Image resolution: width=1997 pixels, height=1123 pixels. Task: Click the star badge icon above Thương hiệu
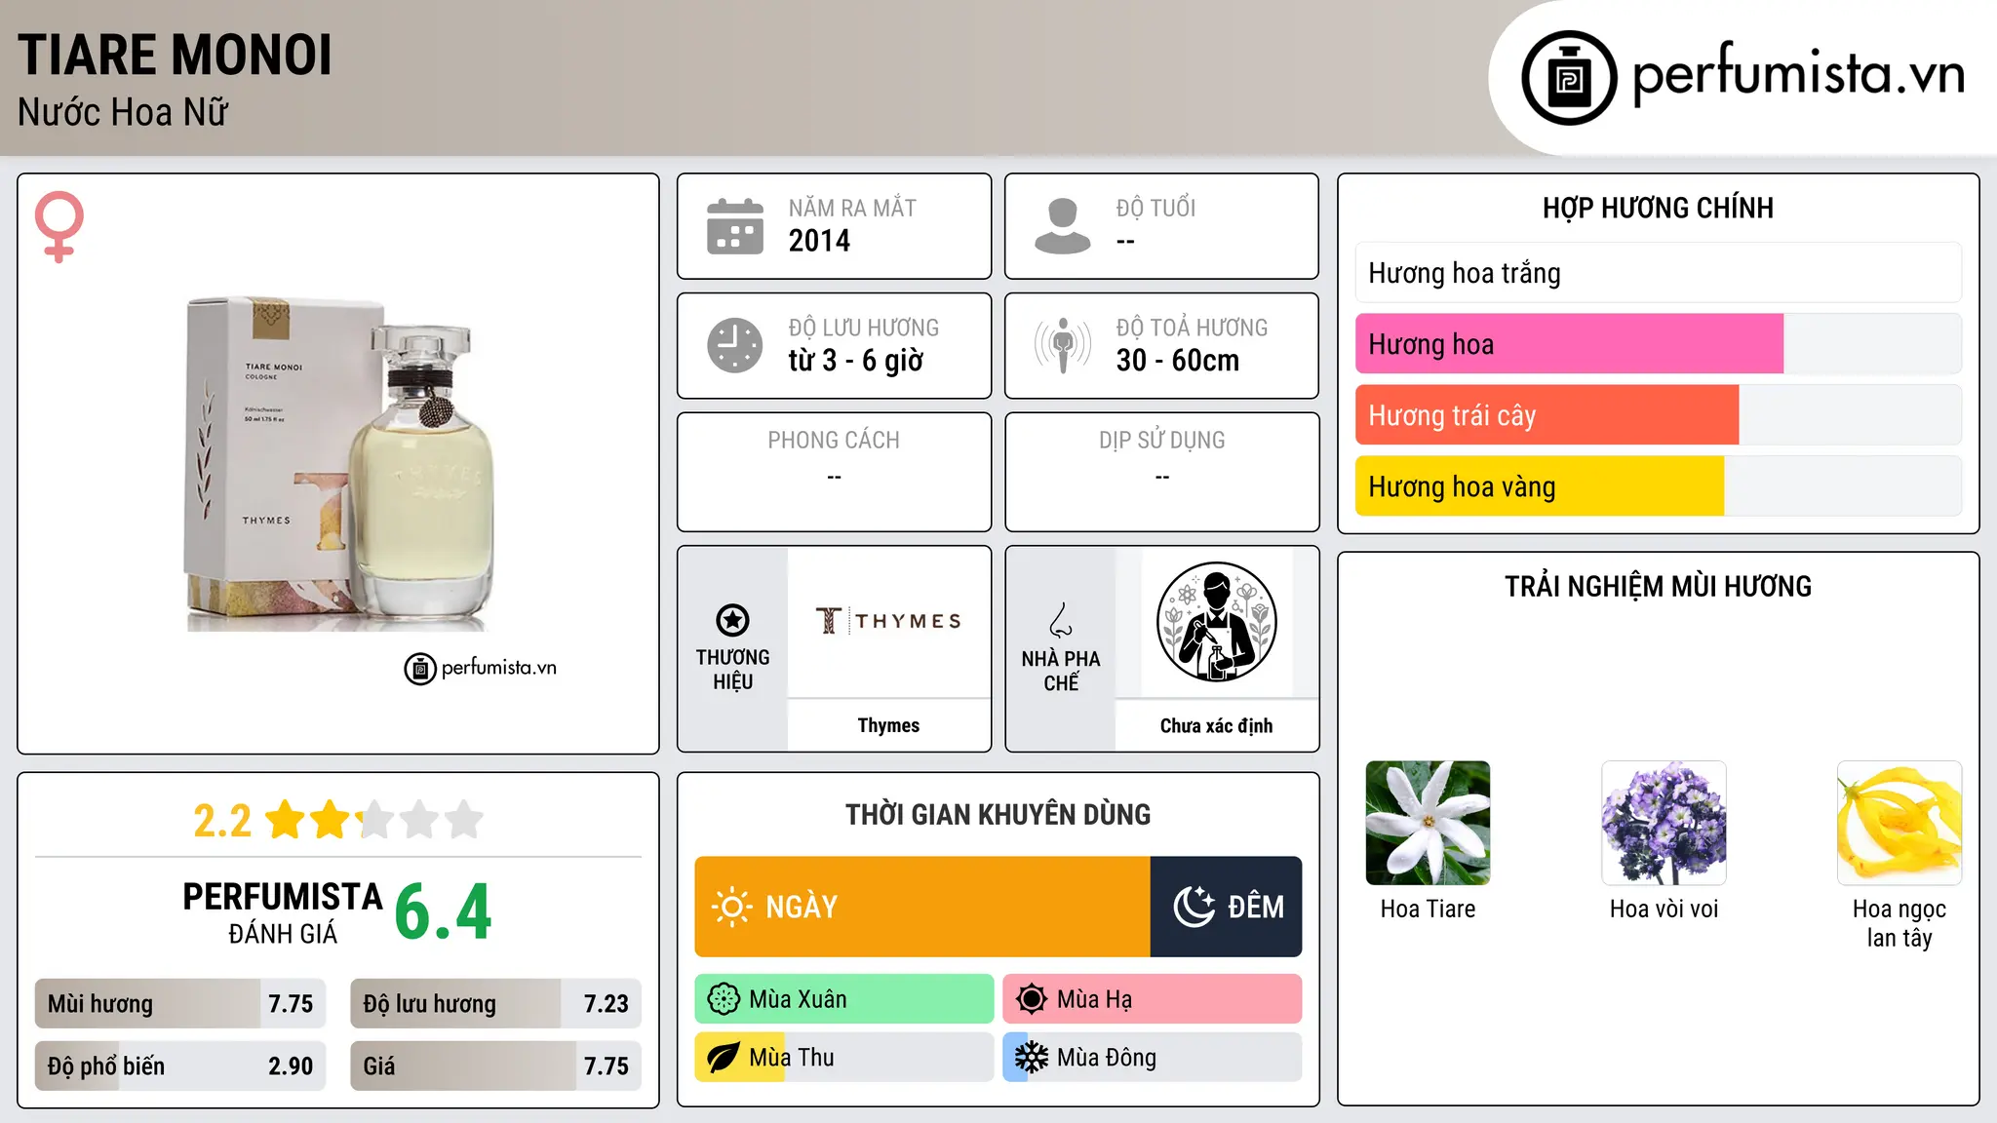[732, 620]
